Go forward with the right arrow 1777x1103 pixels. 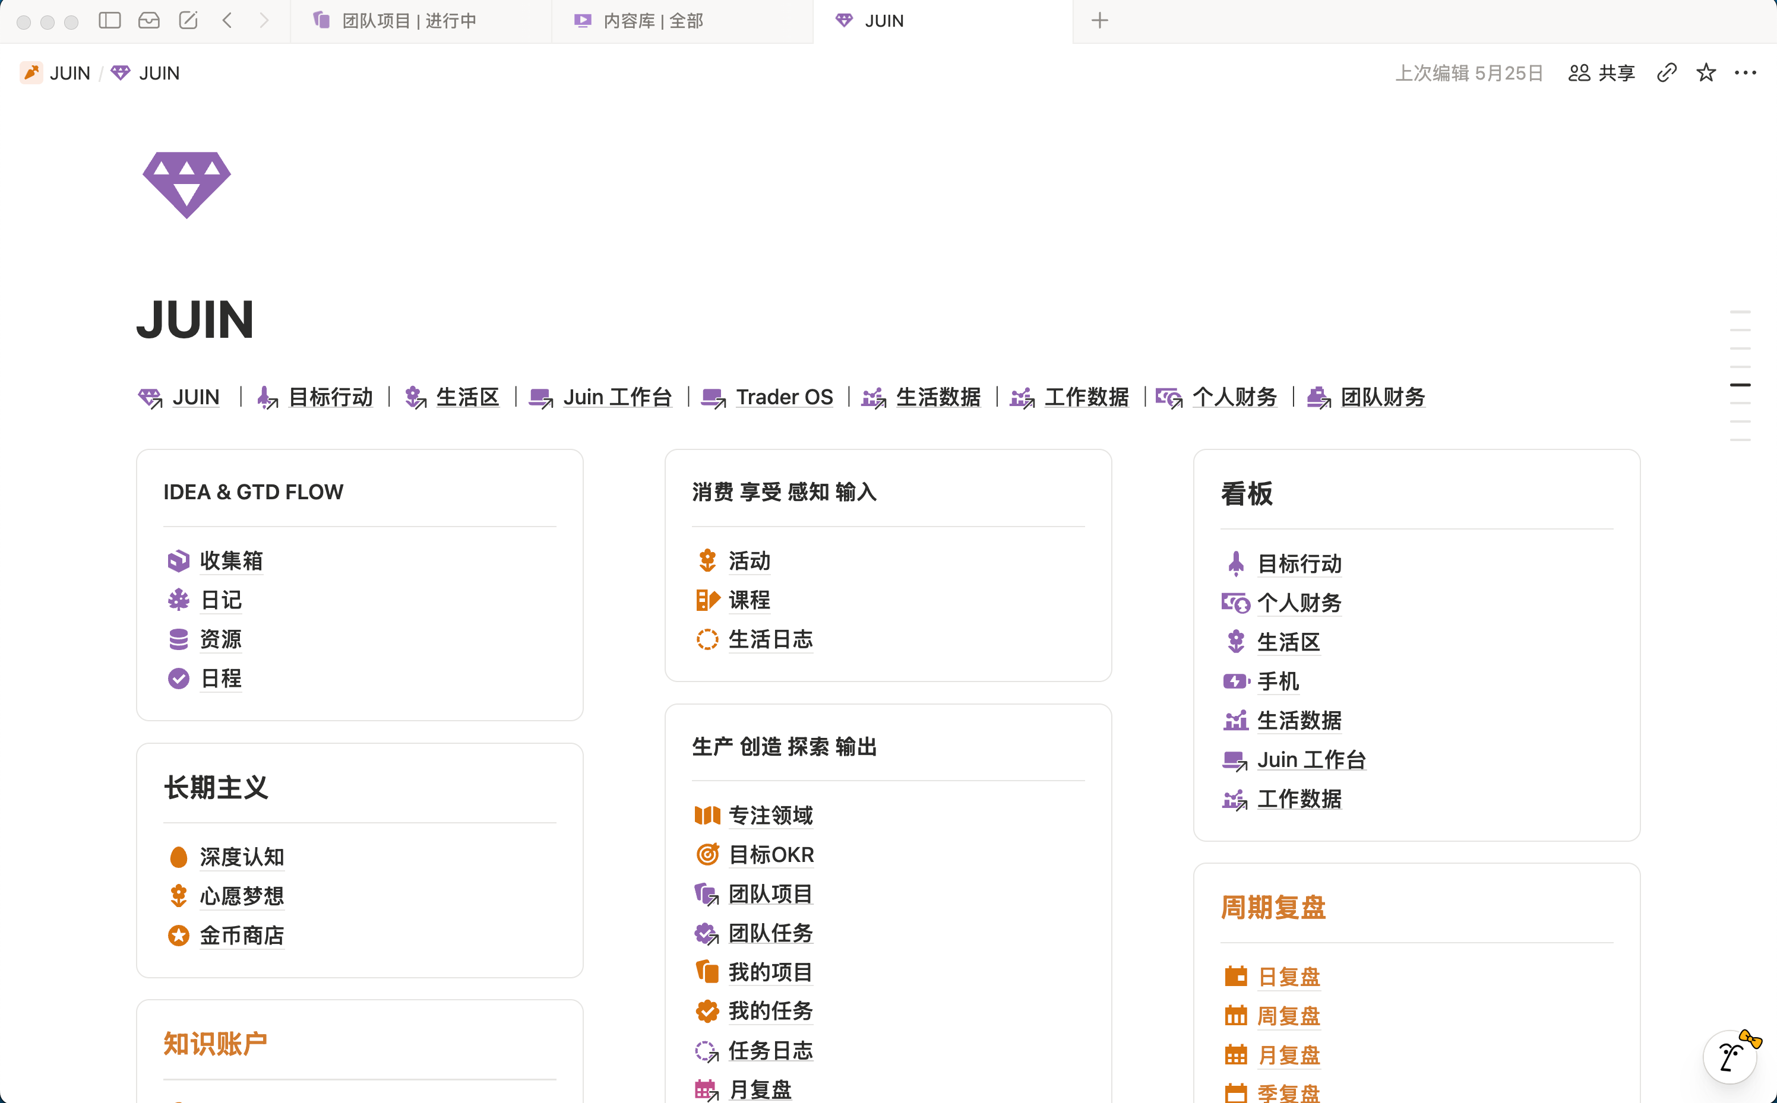click(264, 20)
